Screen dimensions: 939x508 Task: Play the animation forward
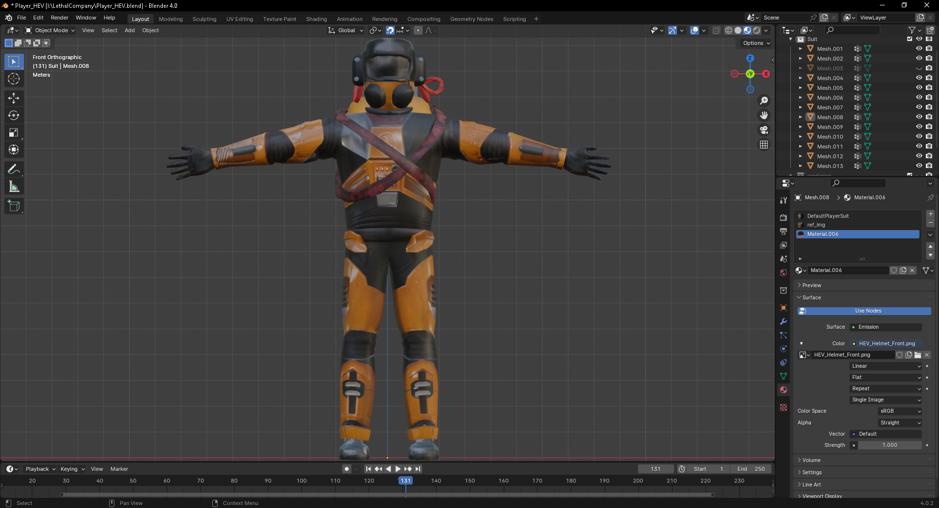click(398, 469)
